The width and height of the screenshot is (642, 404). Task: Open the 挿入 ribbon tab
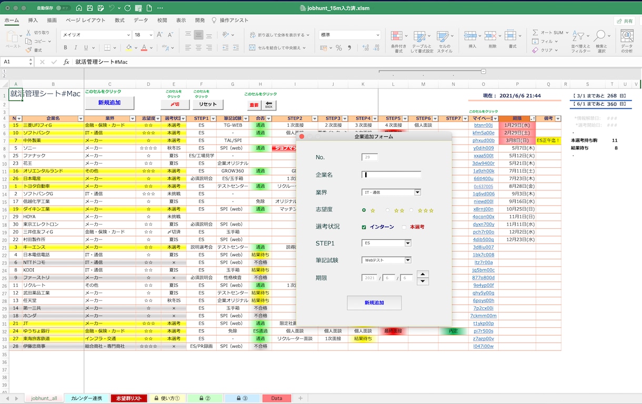point(33,21)
